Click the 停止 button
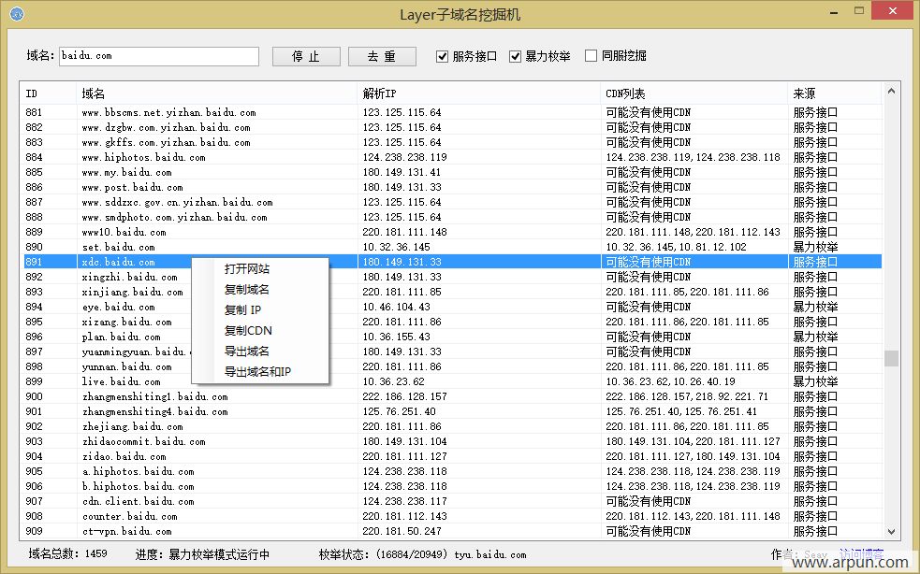 [x=306, y=56]
